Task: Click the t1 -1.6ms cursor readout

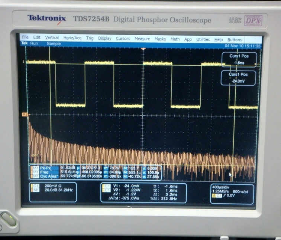Action: 165,186
